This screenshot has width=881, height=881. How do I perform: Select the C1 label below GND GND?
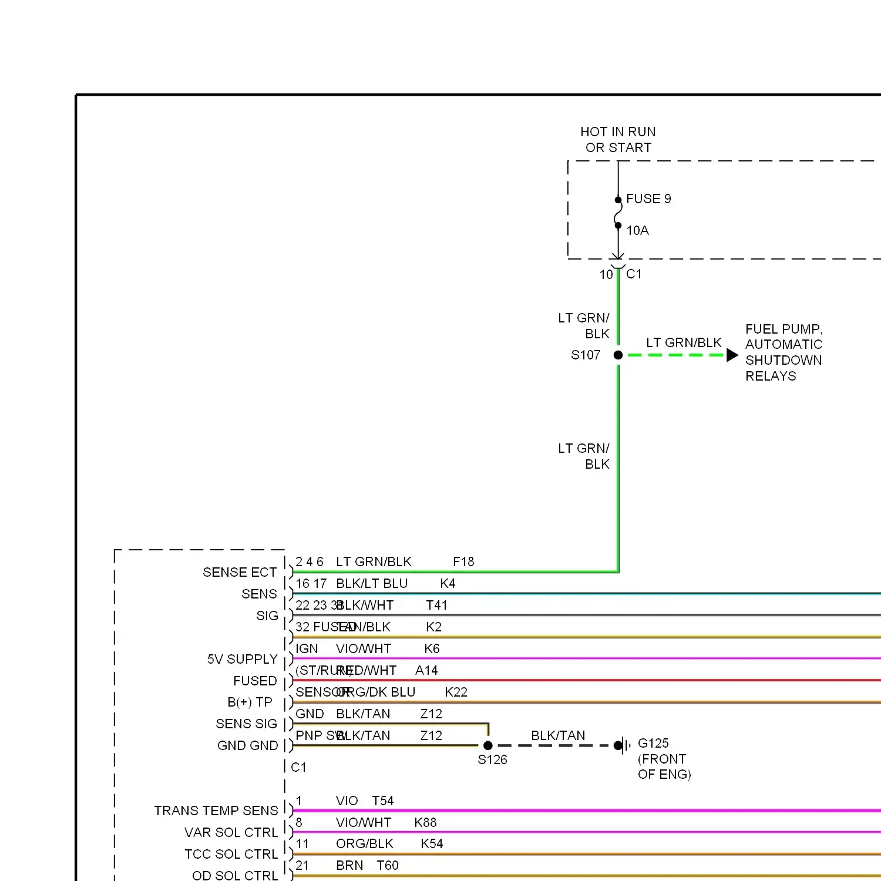tap(298, 767)
